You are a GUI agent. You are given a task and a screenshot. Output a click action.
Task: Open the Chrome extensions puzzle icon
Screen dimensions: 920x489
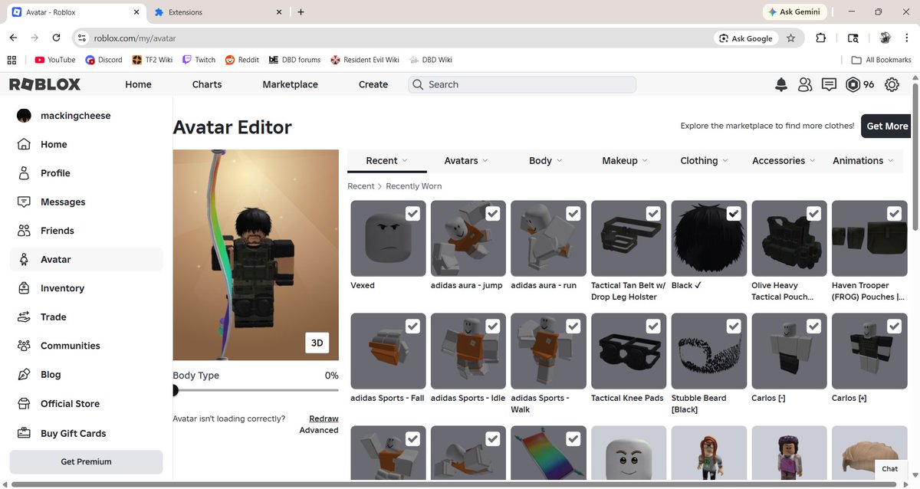(x=820, y=38)
